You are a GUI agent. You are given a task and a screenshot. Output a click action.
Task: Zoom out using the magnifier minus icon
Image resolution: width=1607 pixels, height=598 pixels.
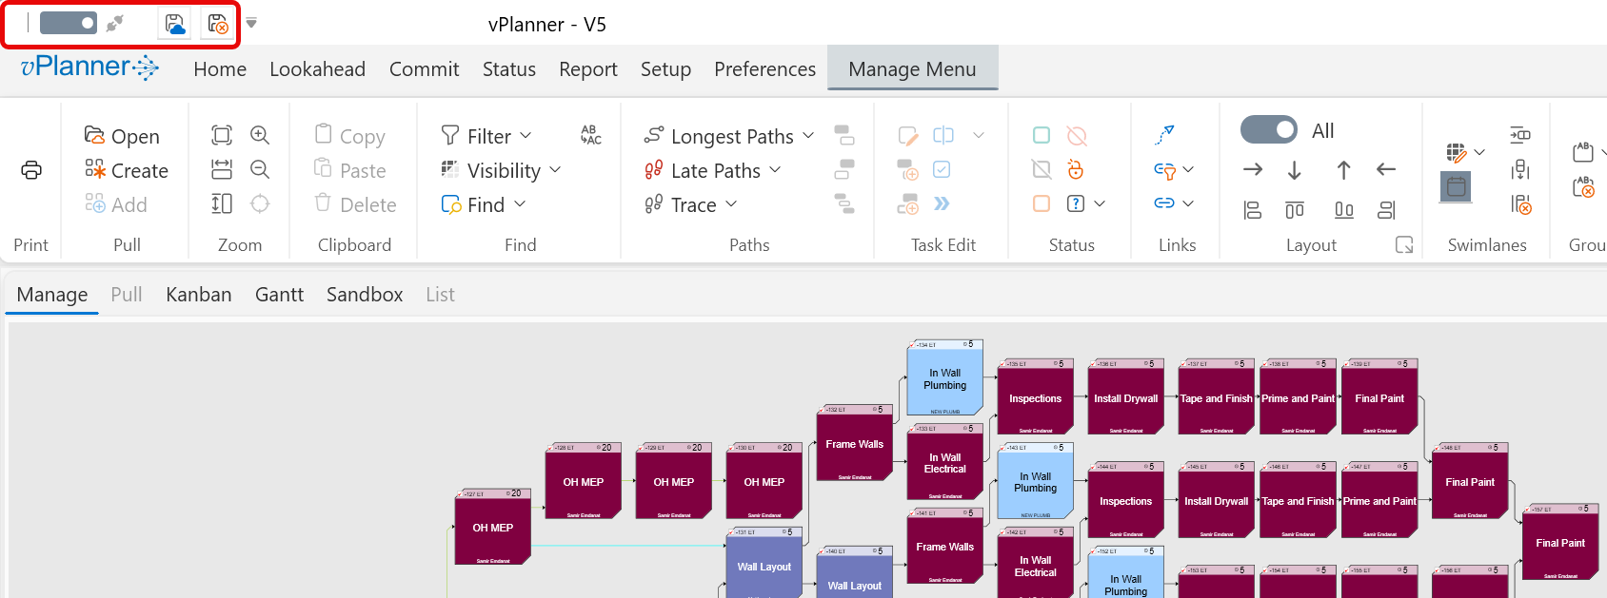coord(260,170)
